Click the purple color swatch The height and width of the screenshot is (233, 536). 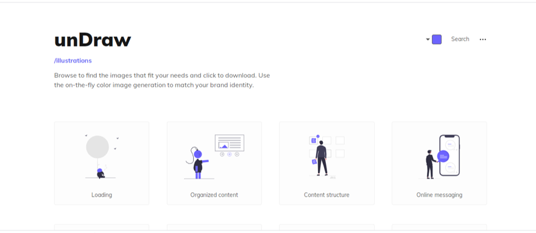coord(437,40)
